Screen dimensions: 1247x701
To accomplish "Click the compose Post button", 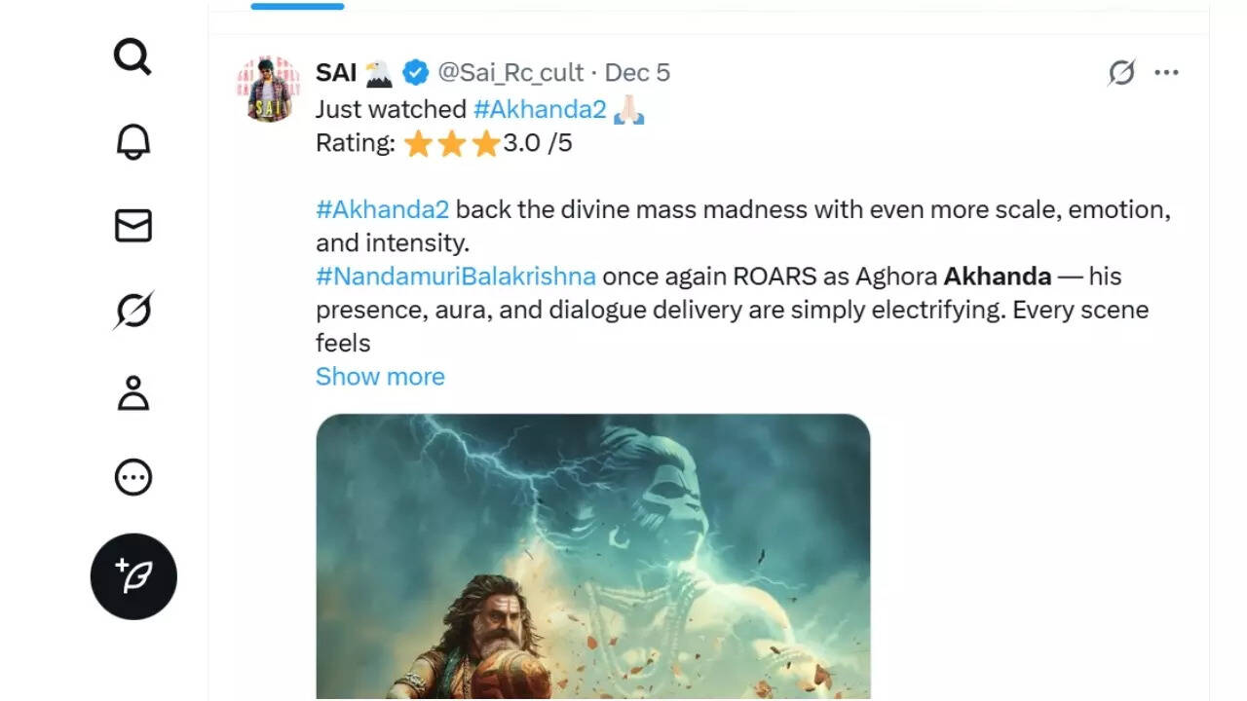I will coord(133,575).
